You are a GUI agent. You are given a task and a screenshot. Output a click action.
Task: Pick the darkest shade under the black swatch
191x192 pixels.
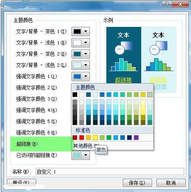[75, 123]
